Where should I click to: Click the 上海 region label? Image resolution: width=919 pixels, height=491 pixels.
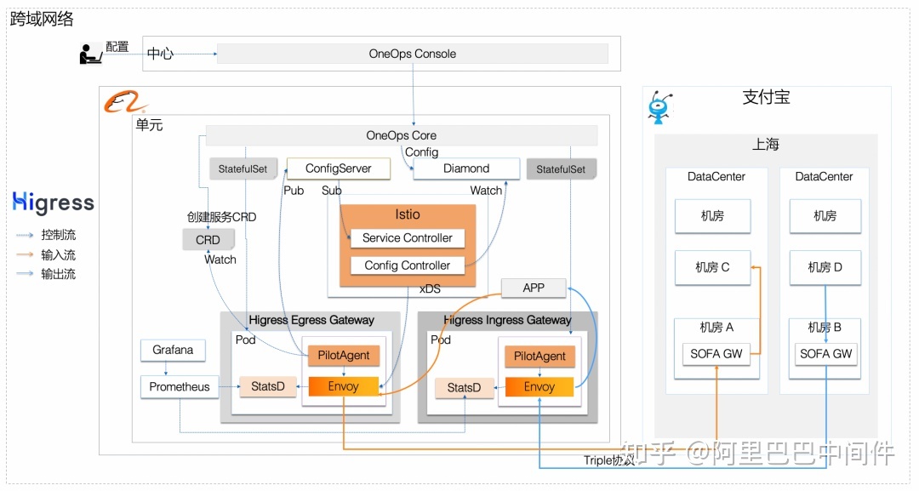pyautogui.click(x=766, y=144)
